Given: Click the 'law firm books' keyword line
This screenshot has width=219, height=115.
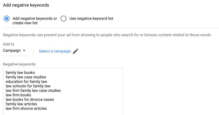Looking at the screenshot, I should click(18, 95).
